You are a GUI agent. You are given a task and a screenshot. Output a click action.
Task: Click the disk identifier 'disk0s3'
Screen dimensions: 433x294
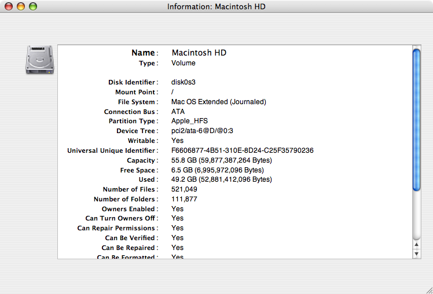pos(183,82)
